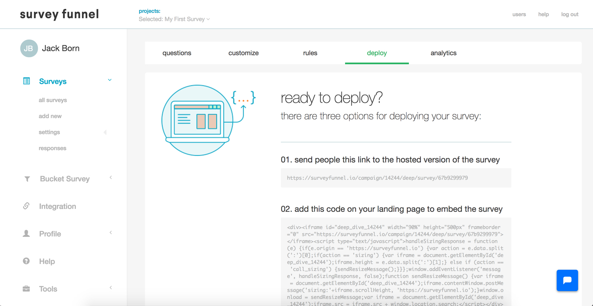The width and height of the screenshot is (593, 306).
Task: Click the Tools briefcase icon
Action: (x=26, y=289)
